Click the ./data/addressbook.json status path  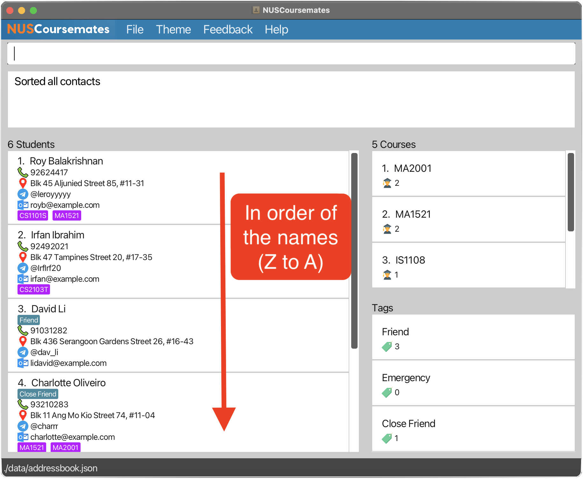[x=51, y=468]
